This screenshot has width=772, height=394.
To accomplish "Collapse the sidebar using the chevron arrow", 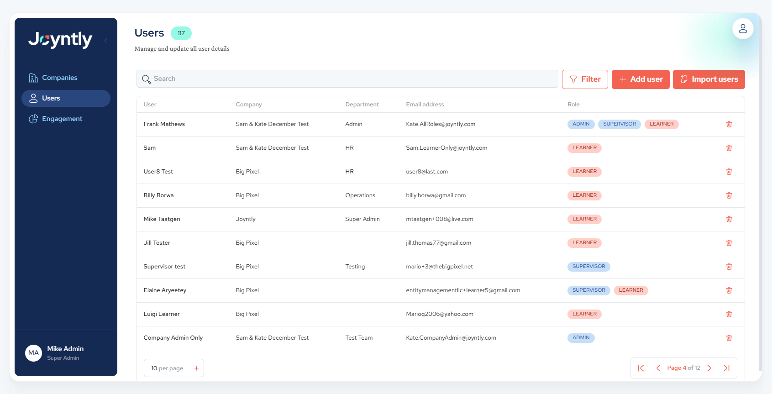I will [106, 40].
